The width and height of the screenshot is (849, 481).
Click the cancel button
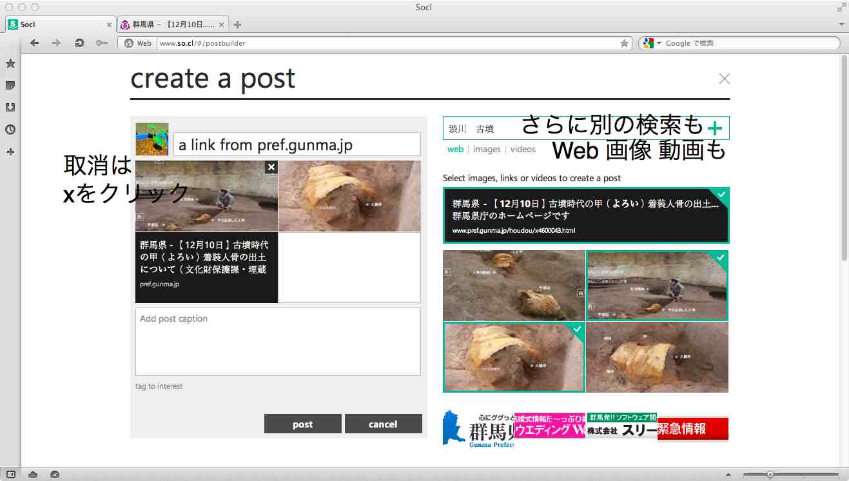(x=383, y=424)
